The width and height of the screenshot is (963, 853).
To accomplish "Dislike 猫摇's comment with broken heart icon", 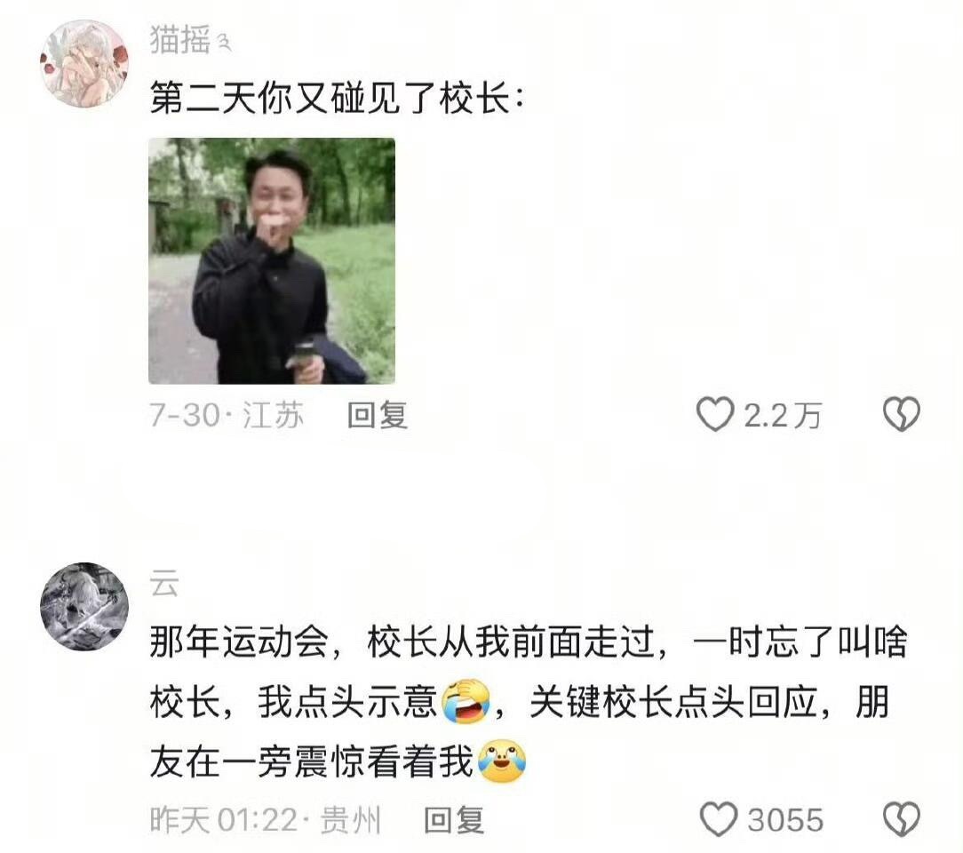I will click(901, 414).
